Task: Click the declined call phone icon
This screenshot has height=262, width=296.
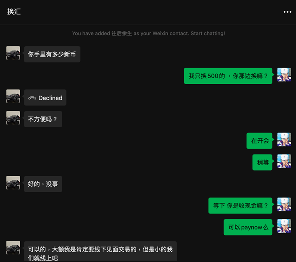Action: point(32,98)
